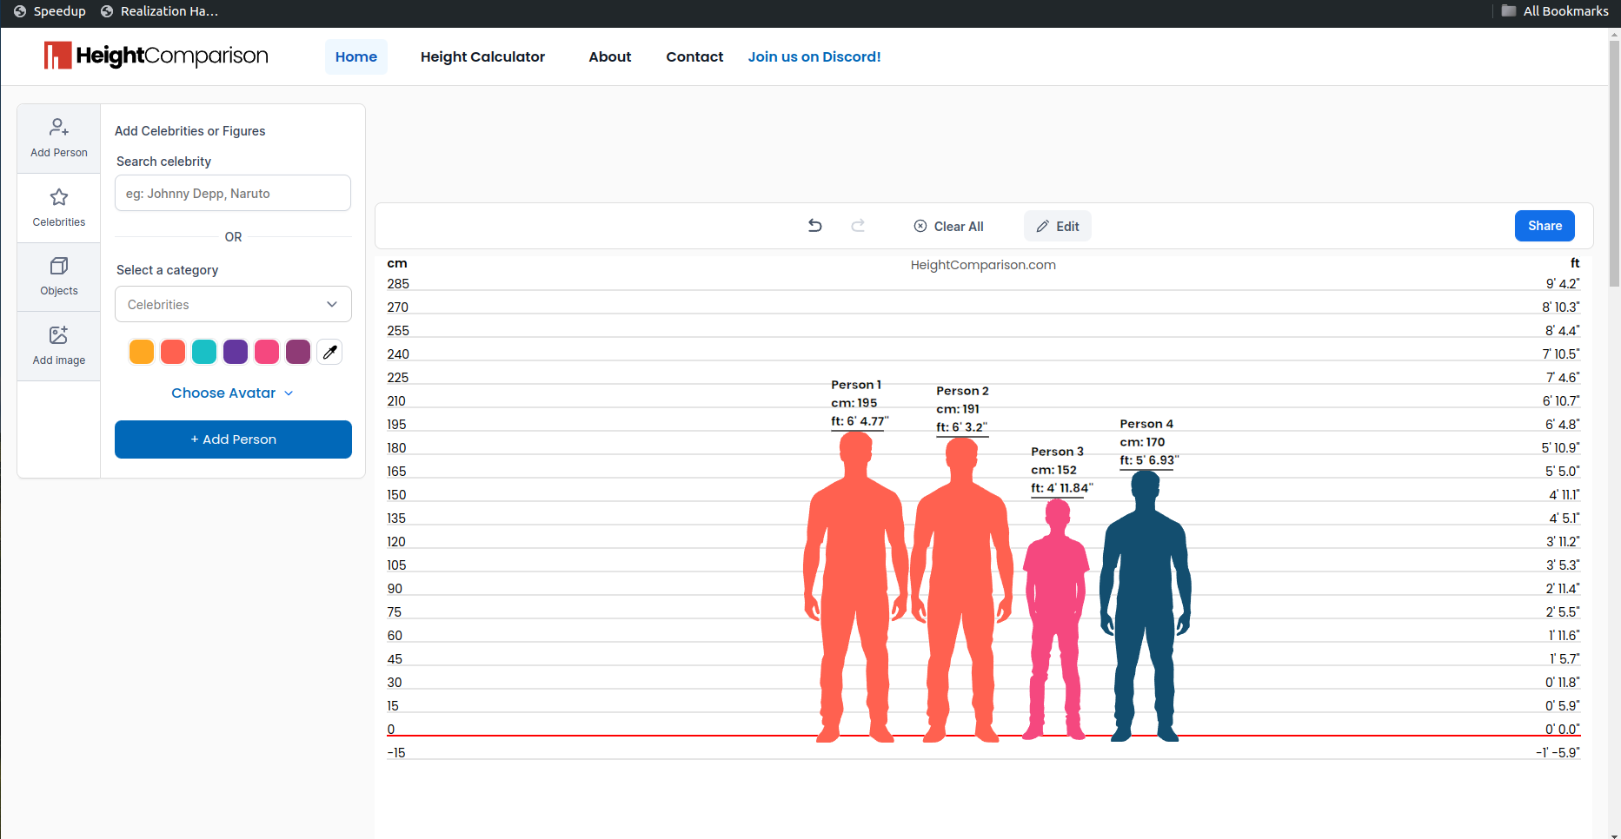Click the scrollbar down arrow
Image resolution: width=1621 pixels, height=839 pixels.
(x=1614, y=835)
